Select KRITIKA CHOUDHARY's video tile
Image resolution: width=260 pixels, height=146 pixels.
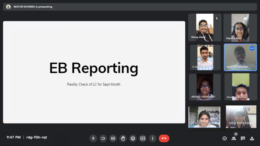[205, 87]
